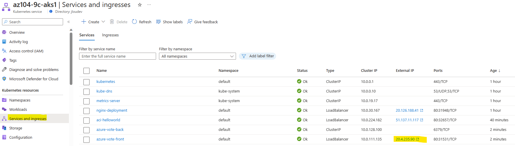Sort by the Namespace column header
Viewport: 515px width, 146px height.
pos(228,70)
